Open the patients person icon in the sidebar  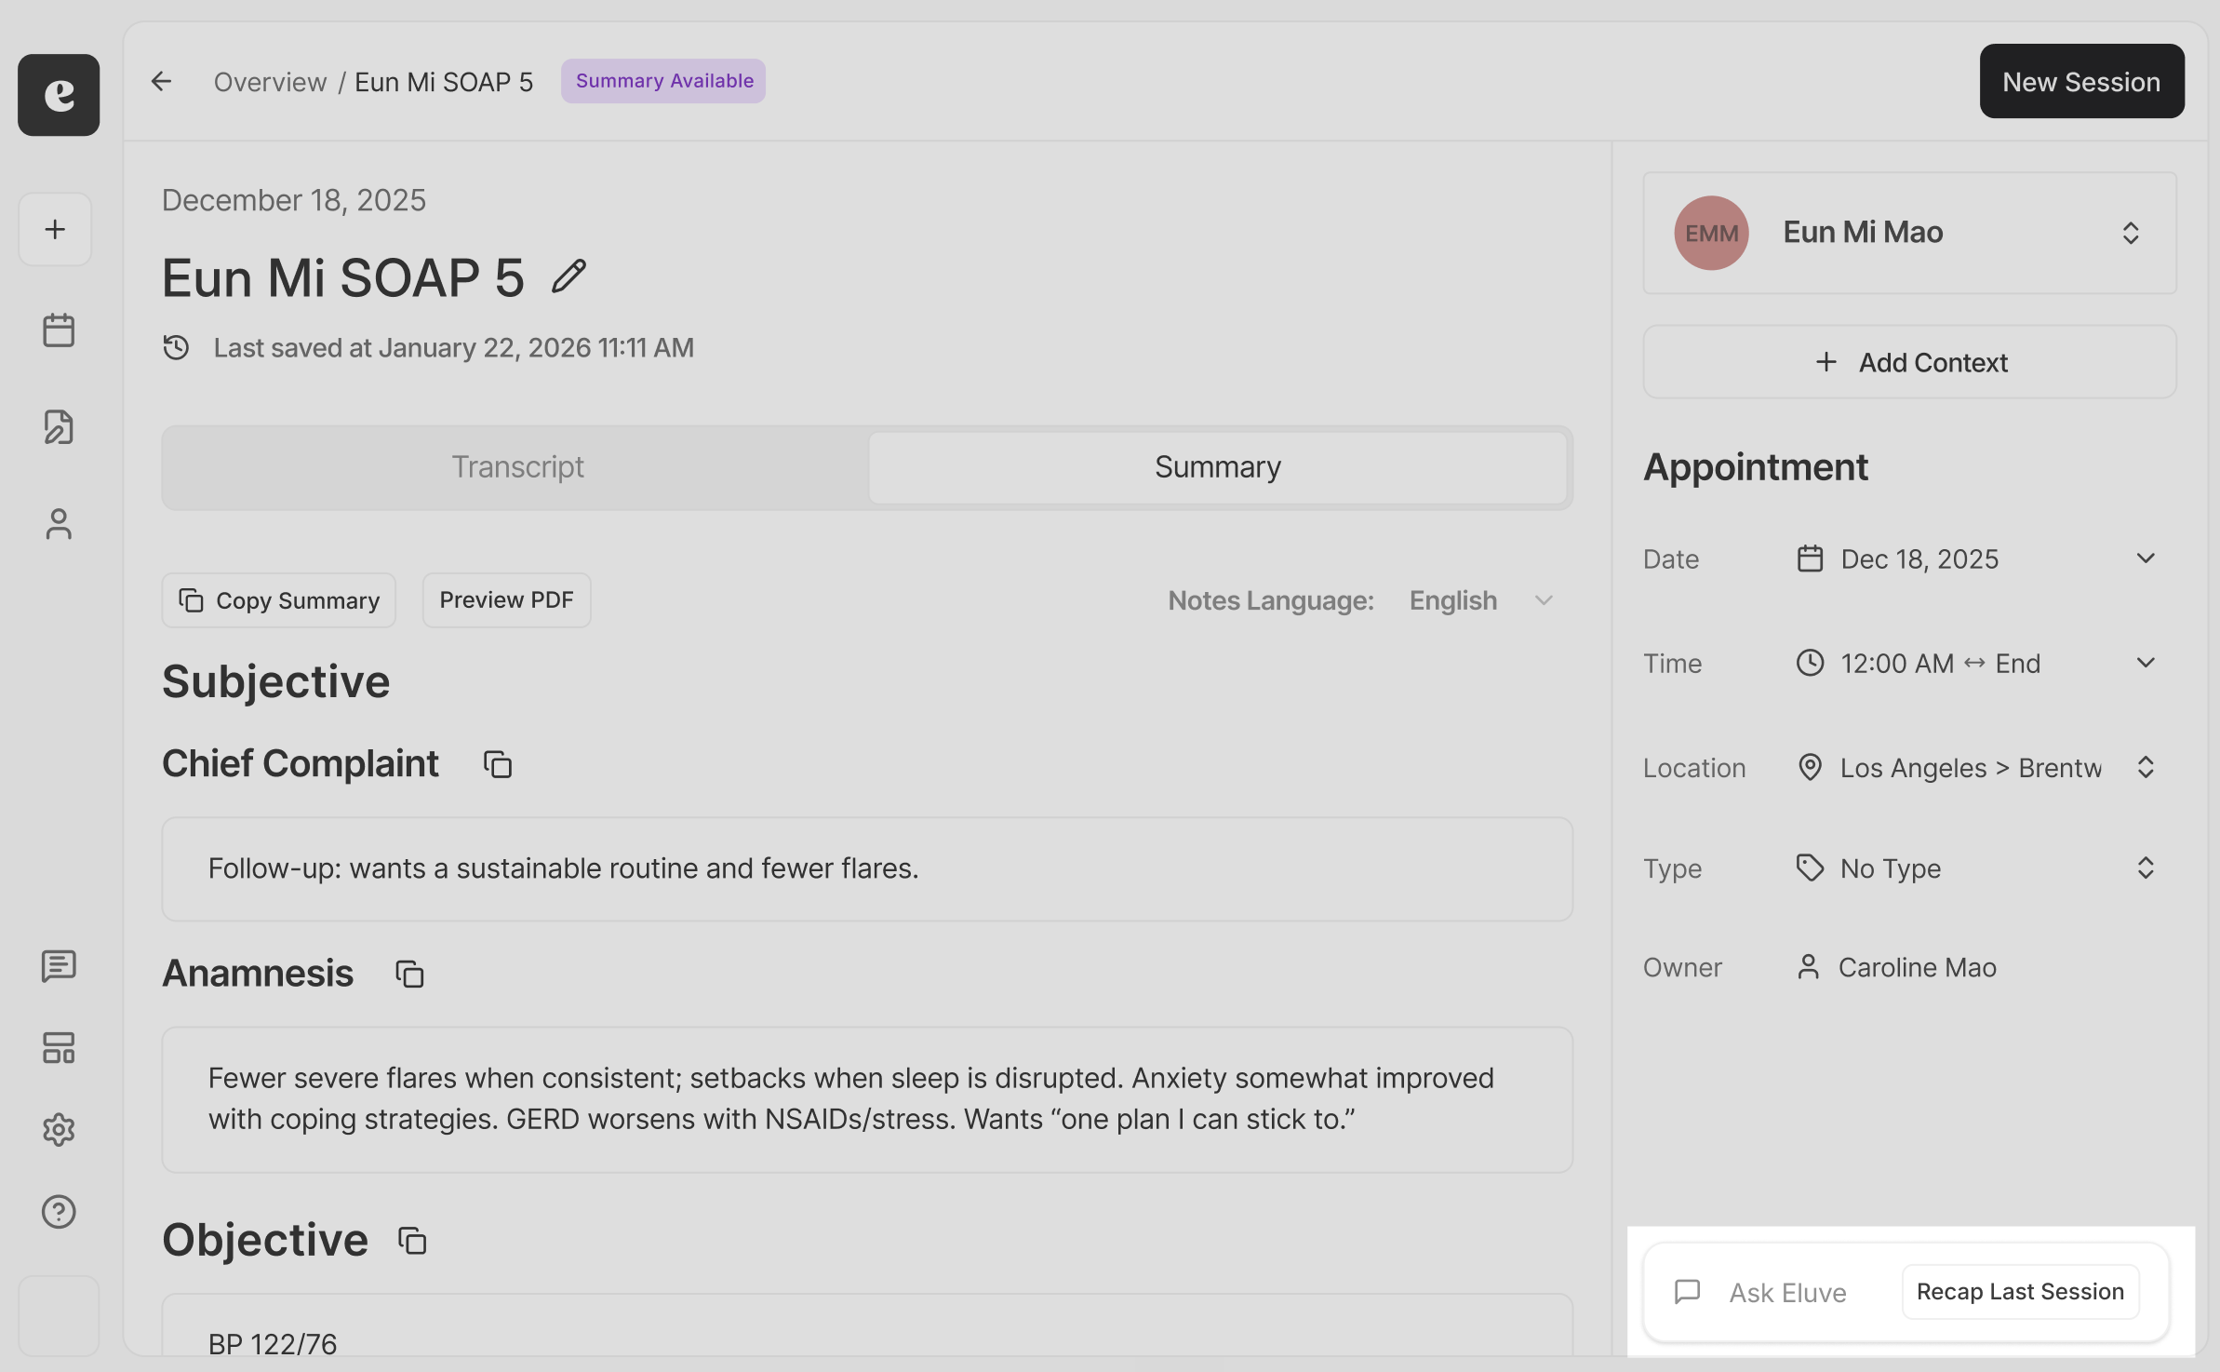[x=59, y=523]
